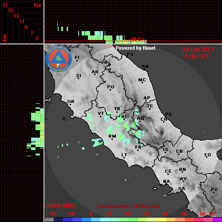The width and height of the screenshot is (222, 222).
Task: Click the AV city label
Action: [x=183, y=179]
